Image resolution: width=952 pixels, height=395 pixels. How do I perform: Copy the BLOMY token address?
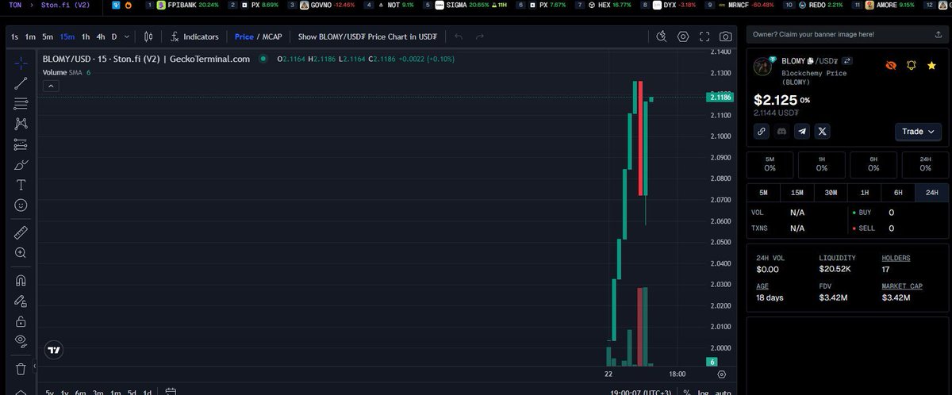(x=811, y=61)
